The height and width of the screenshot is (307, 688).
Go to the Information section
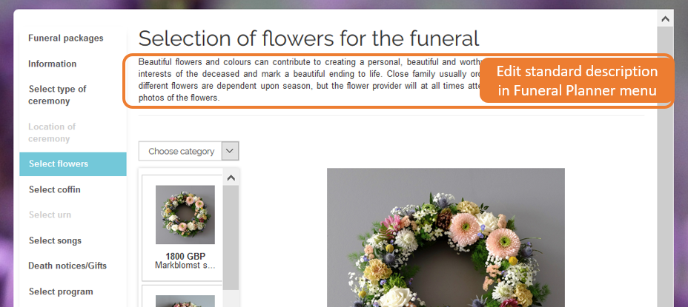point(52,64)
